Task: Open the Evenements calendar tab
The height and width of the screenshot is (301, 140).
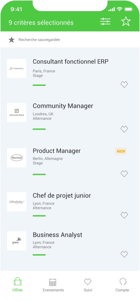Action: click(x=53, y=285)
